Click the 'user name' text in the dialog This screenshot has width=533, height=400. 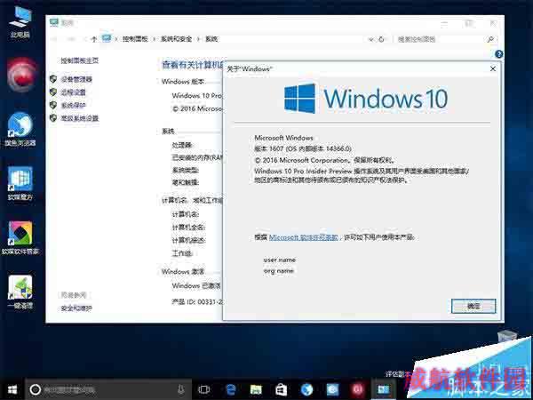pyautogui.click(x=280, y=260)
